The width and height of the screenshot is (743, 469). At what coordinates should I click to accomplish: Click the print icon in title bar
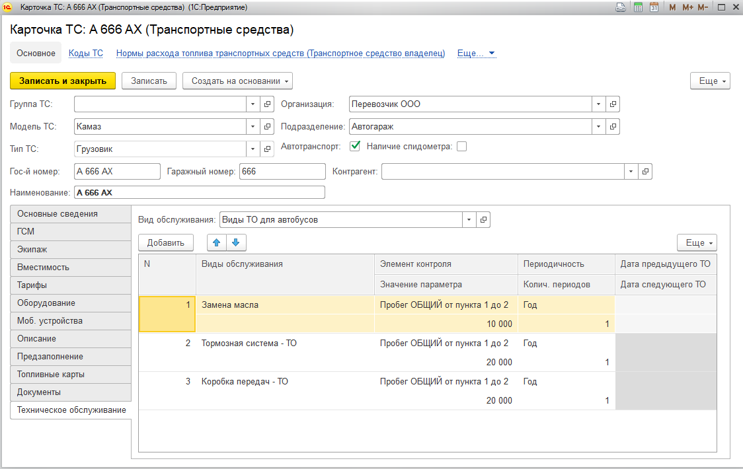[621, 7]
